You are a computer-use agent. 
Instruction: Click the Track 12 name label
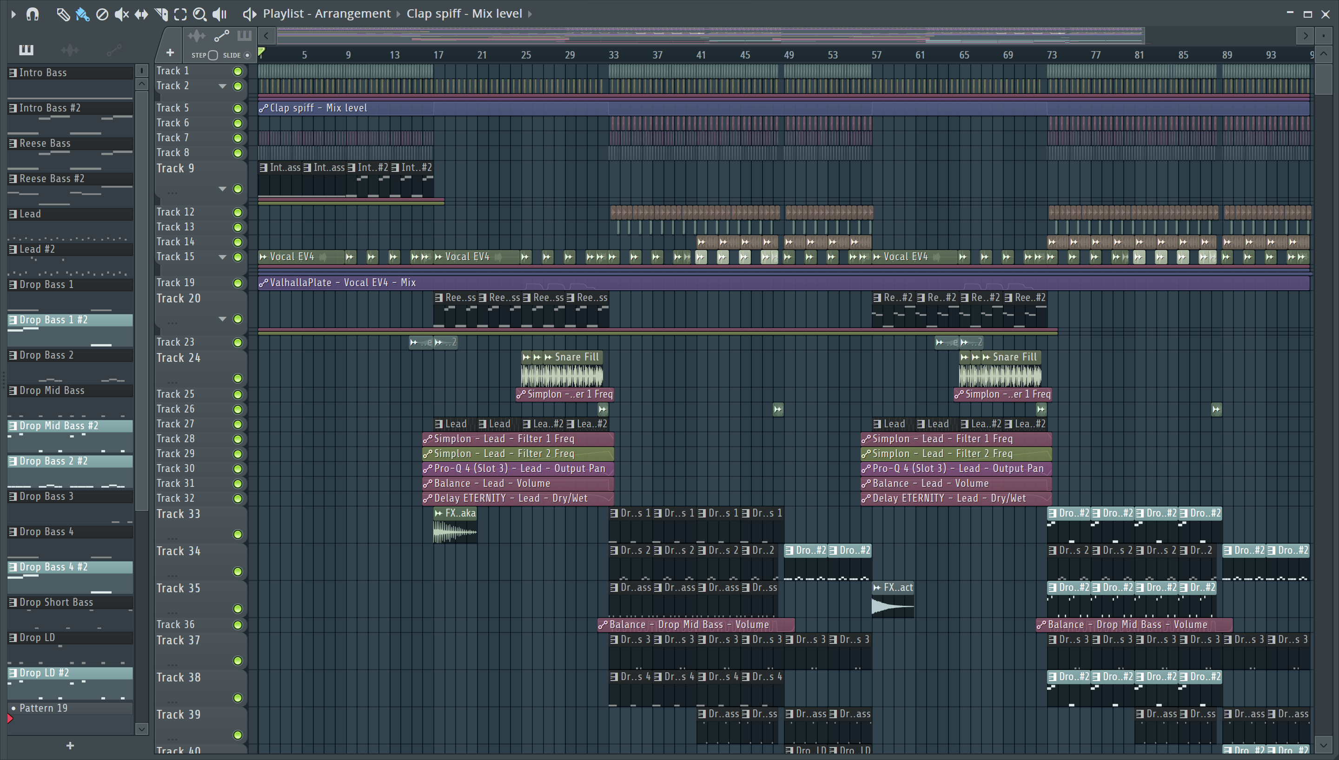coord(175,212)
